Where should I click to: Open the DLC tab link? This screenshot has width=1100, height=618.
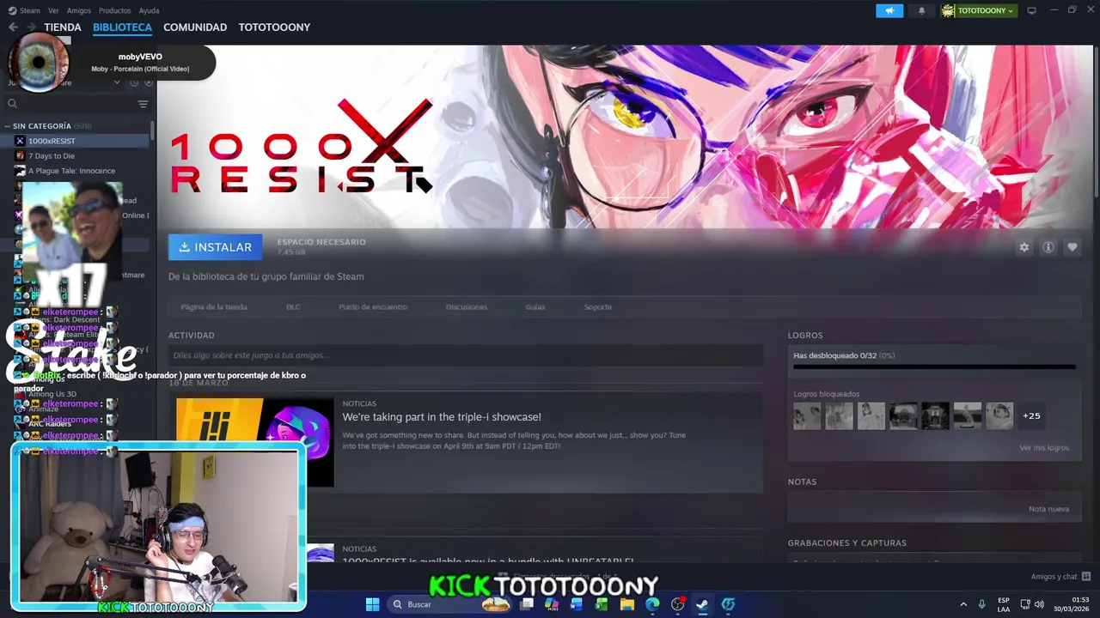[x=293, y=306]
